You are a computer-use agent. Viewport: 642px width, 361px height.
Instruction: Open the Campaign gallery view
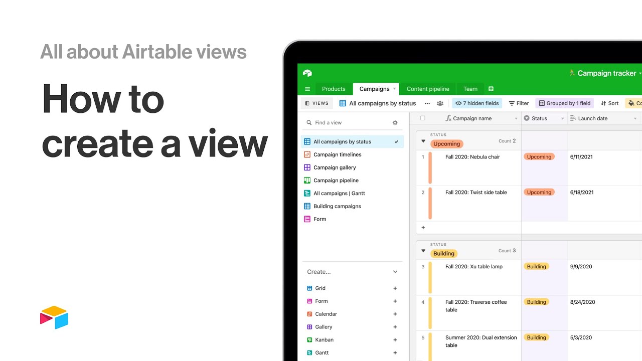point(352,167)
